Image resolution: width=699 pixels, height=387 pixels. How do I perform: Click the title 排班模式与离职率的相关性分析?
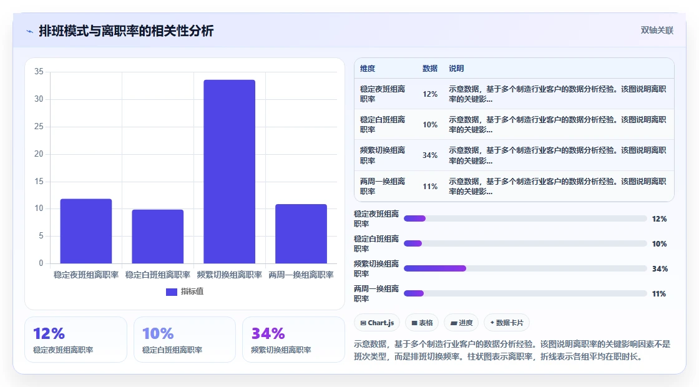click(126, 31)
